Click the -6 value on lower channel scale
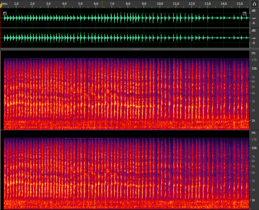The image size is (259, 210). 254,43
